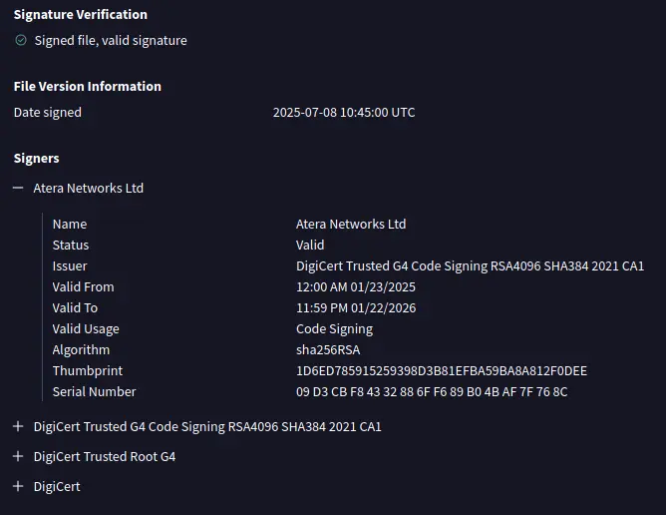This screenshot has height=515, width=666.
Task: Click the sha256RSA algorithm value
Action: click(x=328, y=350)
